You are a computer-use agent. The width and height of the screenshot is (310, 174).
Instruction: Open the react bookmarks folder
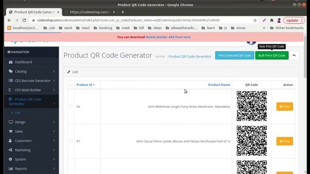point(83,28)
